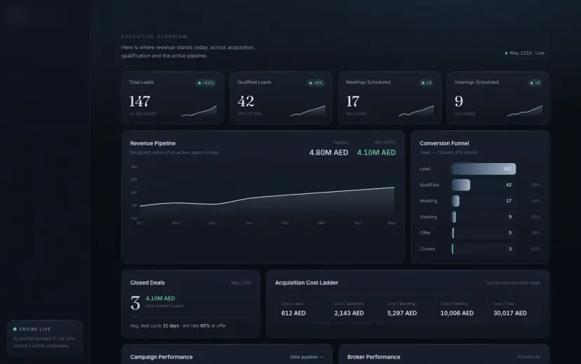Click the Meeting funnel bar
The height and width of the screenshot is (364, 581).
(x=455, y=201)
